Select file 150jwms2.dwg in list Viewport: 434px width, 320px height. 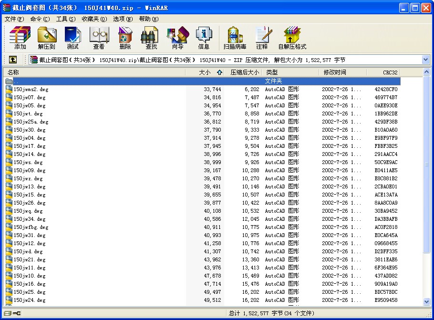[x=31, y=89]
